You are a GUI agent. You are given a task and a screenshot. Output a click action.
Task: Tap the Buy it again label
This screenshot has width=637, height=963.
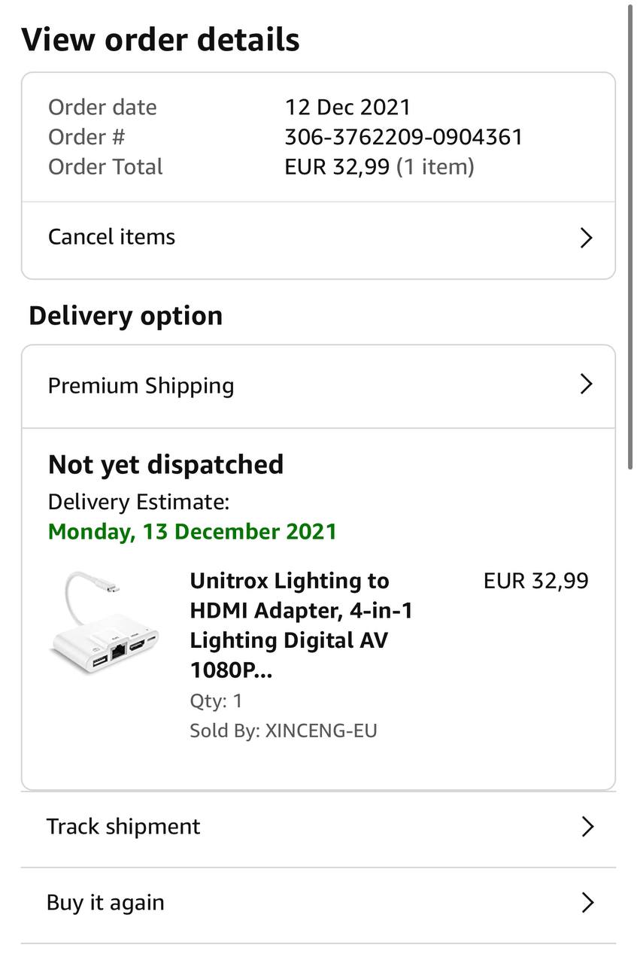point(105,903)
